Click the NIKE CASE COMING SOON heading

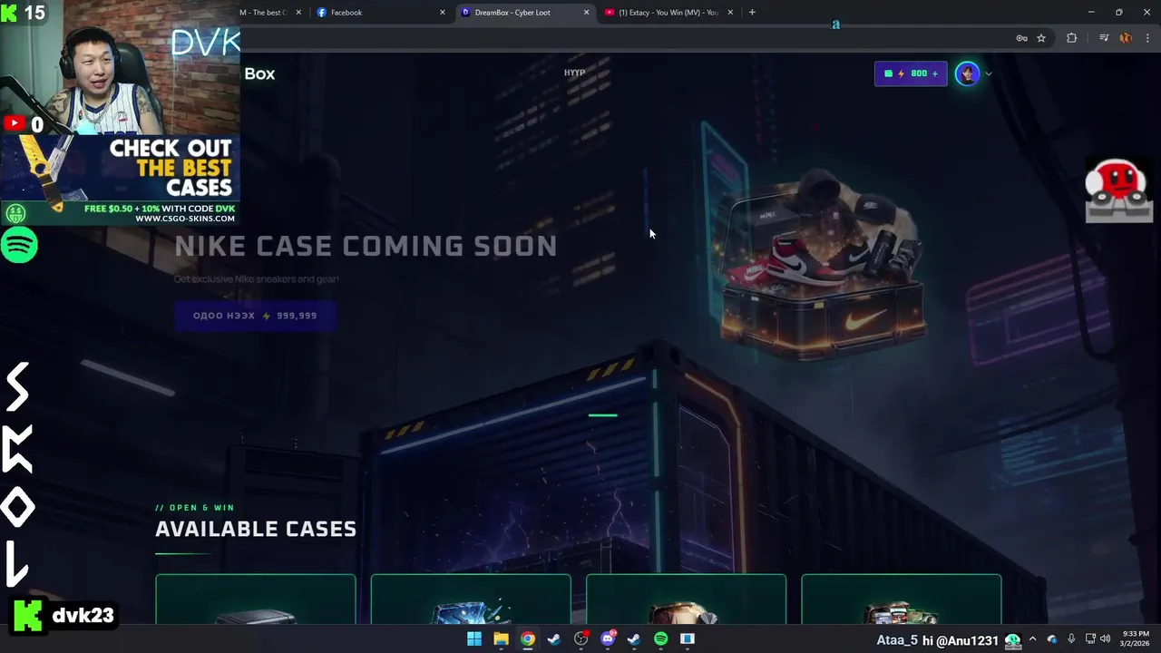(366, 246)
